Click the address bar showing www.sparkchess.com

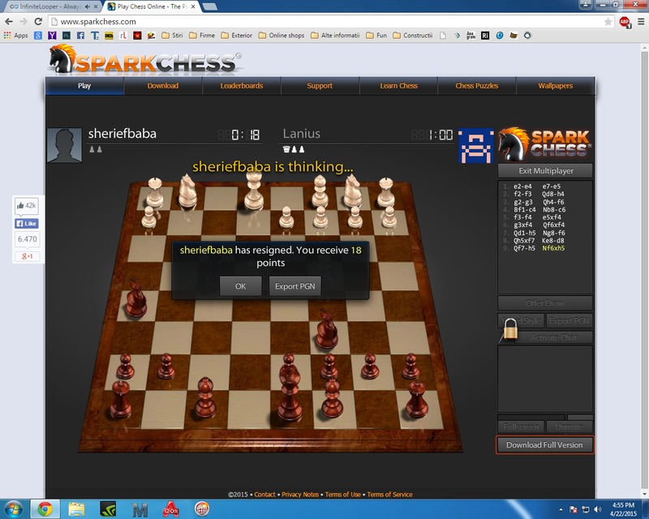(x=331, y=22)
